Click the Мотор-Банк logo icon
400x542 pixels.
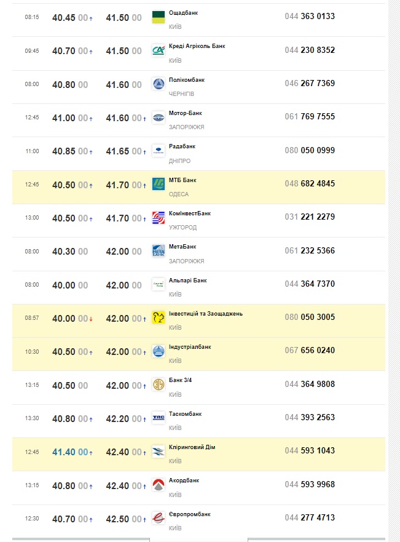(x=159, y=118)
